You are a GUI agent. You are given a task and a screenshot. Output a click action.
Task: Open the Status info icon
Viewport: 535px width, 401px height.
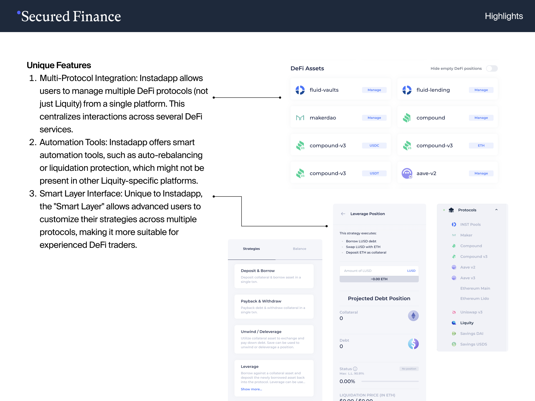click(x=355, y=369)
